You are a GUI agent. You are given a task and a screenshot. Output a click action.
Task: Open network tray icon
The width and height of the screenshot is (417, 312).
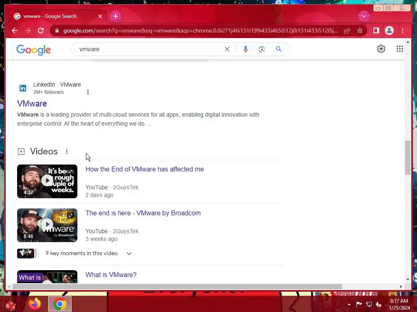369,304
